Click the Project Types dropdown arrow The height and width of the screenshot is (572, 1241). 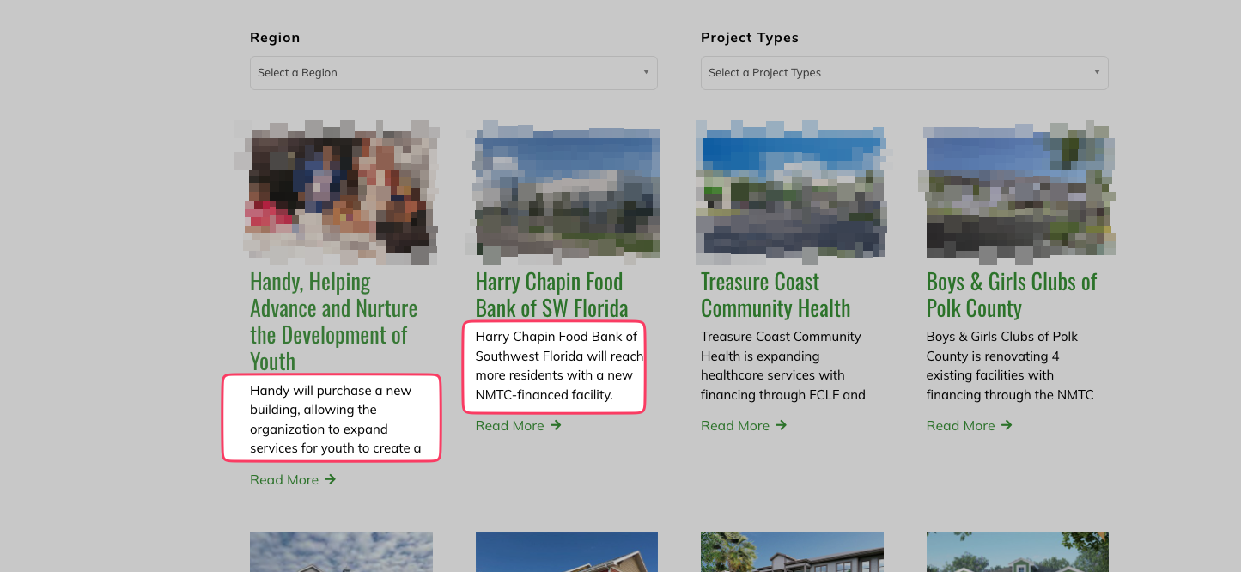(x=1097, y=72)
